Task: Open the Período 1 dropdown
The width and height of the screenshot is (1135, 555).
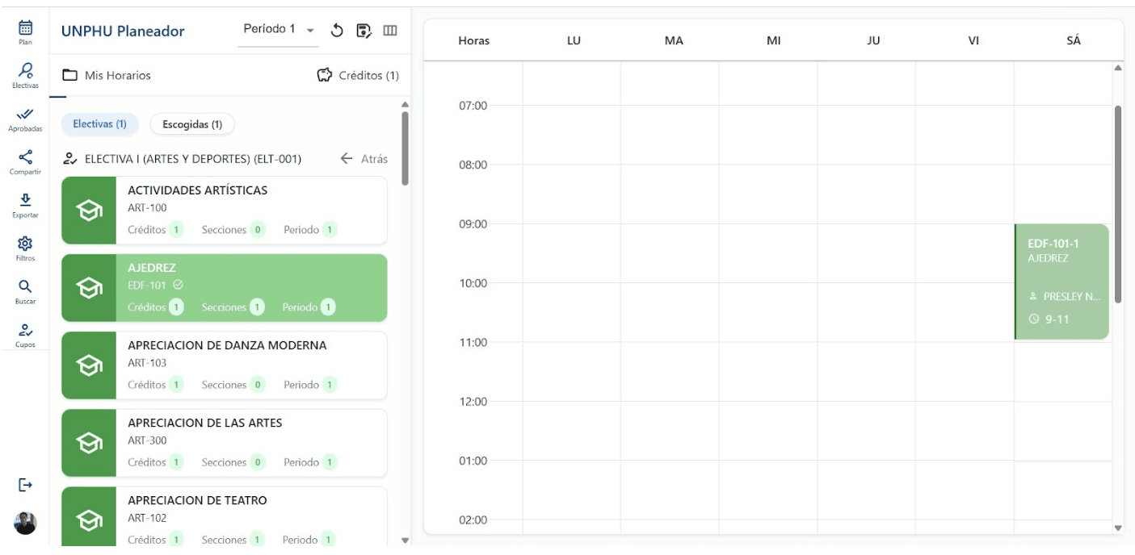Action: (x=279, y=30)
